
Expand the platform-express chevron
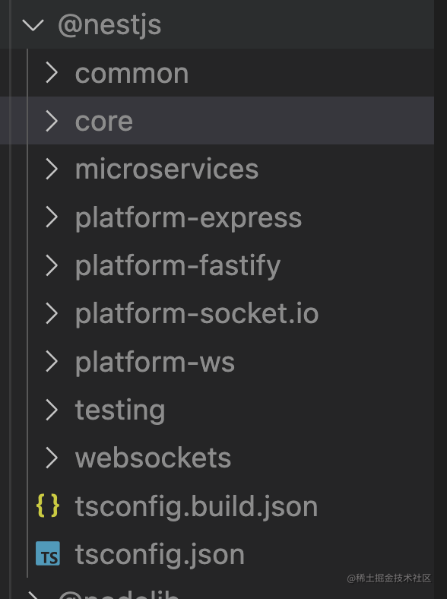52,217
